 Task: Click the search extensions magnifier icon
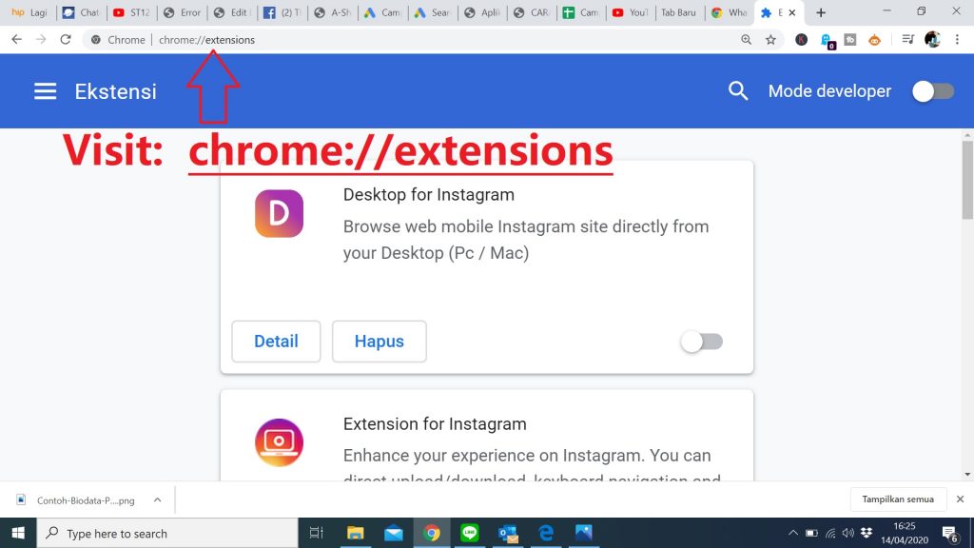[x=738, y=91]
